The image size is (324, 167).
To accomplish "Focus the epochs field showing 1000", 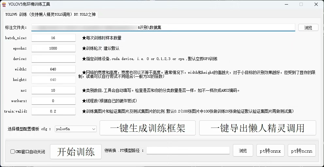I will tap(54, 48).
